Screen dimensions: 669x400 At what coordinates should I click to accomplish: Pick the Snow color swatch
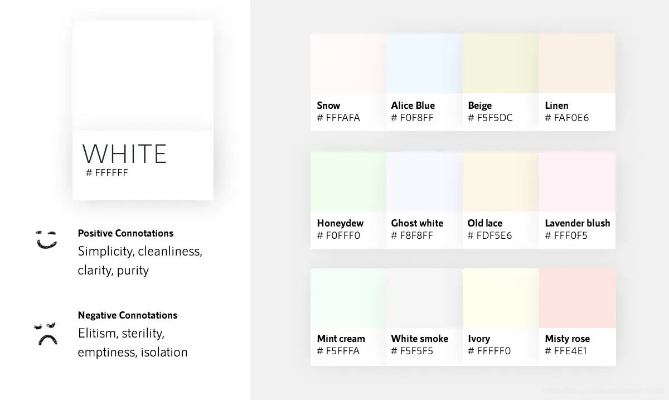(x=348, y=64)
